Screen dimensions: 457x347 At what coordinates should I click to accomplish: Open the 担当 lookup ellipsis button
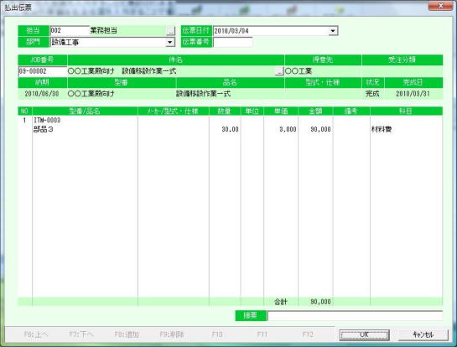(x=171, y=30)
